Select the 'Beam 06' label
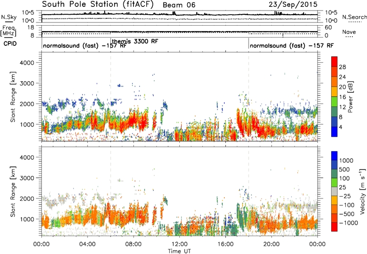 click(x=179, y=5)
